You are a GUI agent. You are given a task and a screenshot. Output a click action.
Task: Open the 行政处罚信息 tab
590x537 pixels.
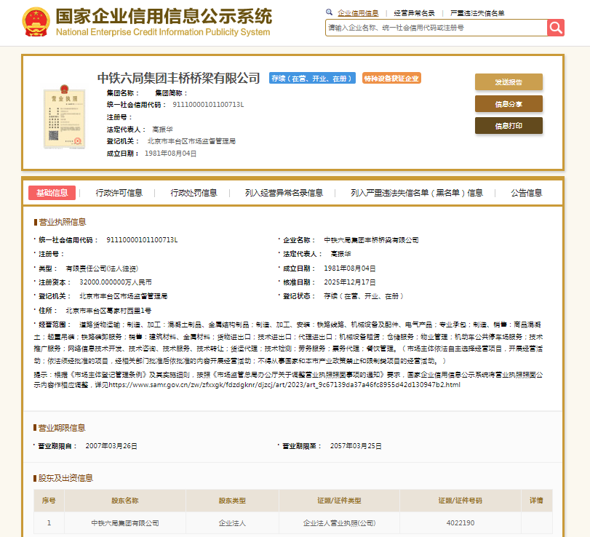point(194,193)
